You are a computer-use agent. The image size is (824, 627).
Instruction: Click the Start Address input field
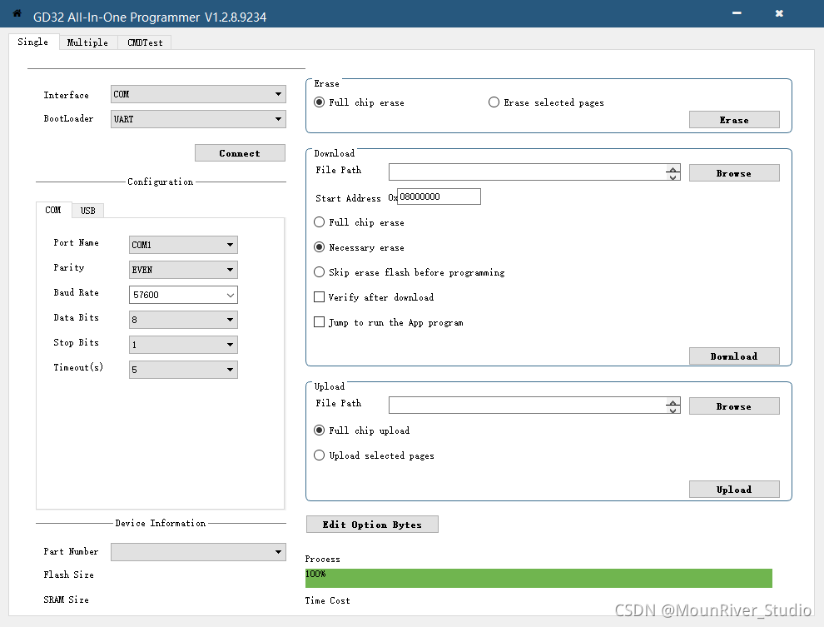click(439, 197)
